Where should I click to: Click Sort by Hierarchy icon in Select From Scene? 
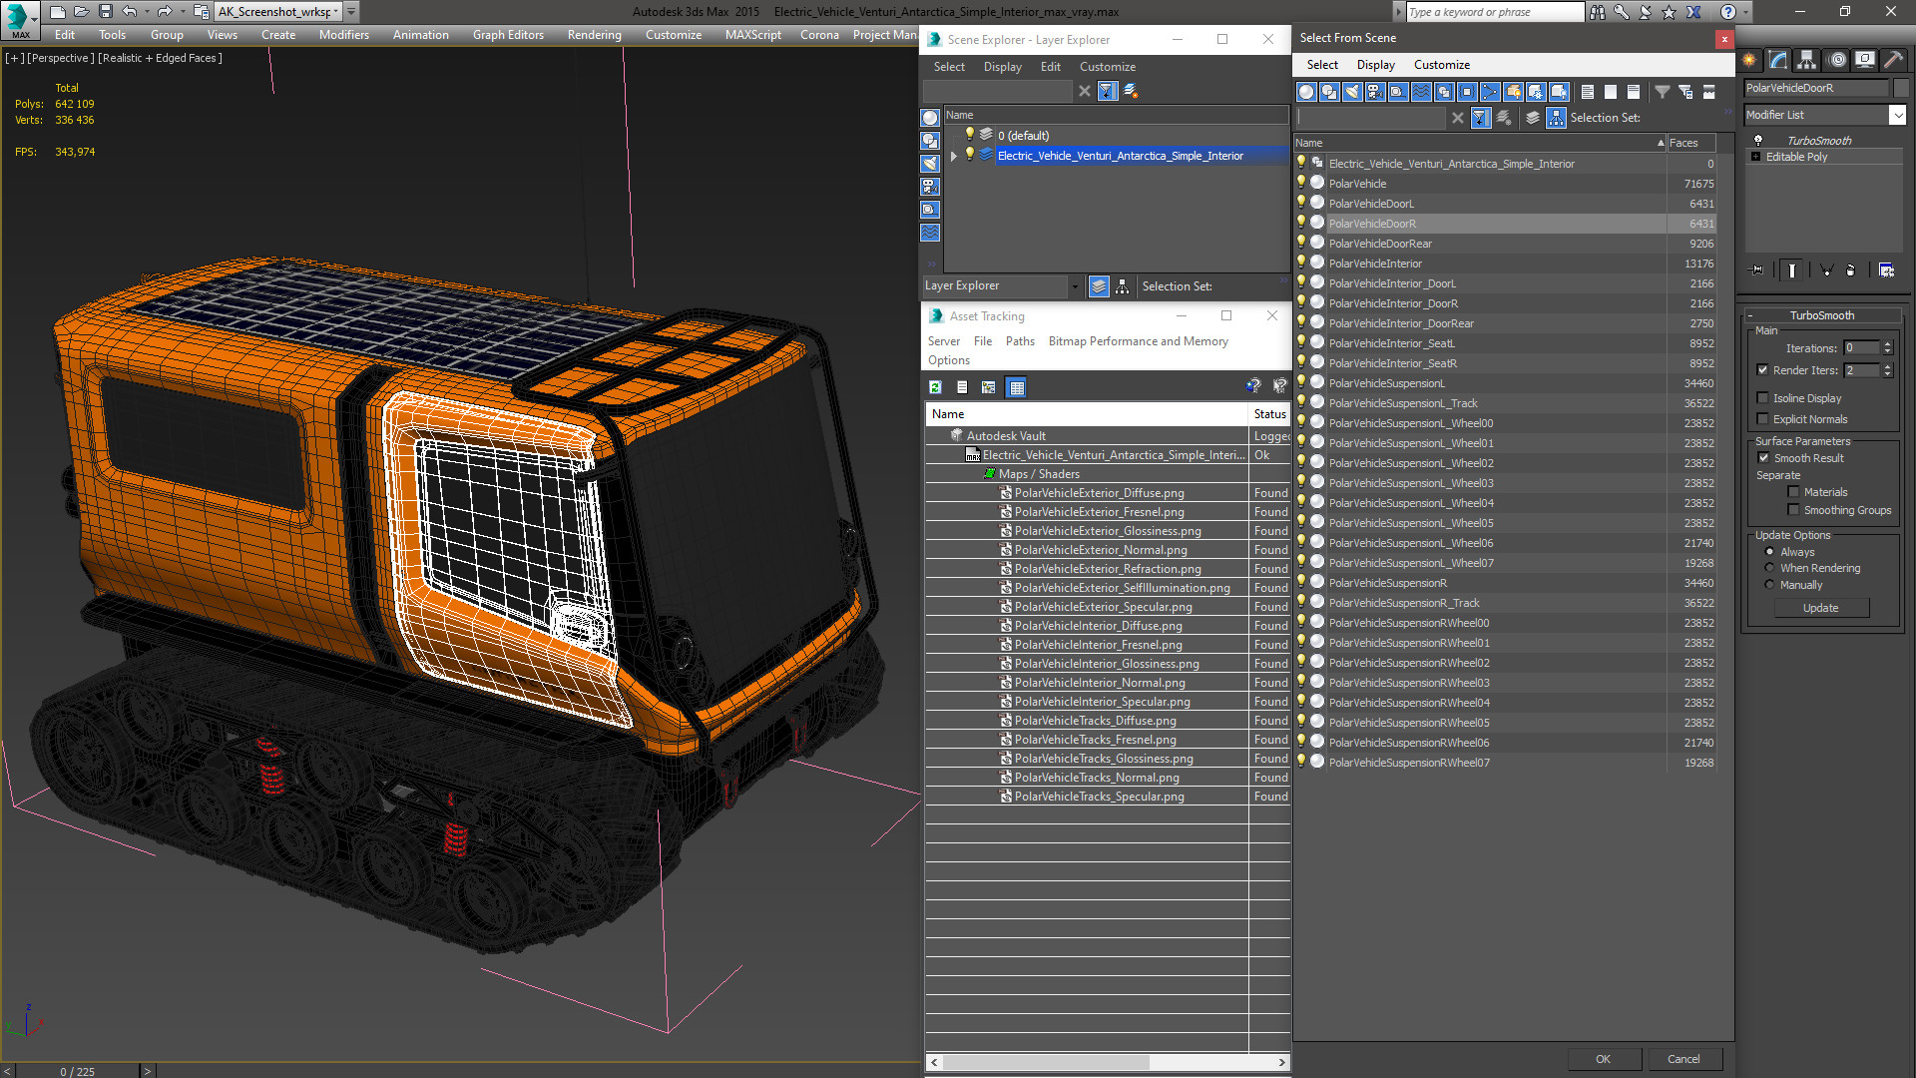1557,118
